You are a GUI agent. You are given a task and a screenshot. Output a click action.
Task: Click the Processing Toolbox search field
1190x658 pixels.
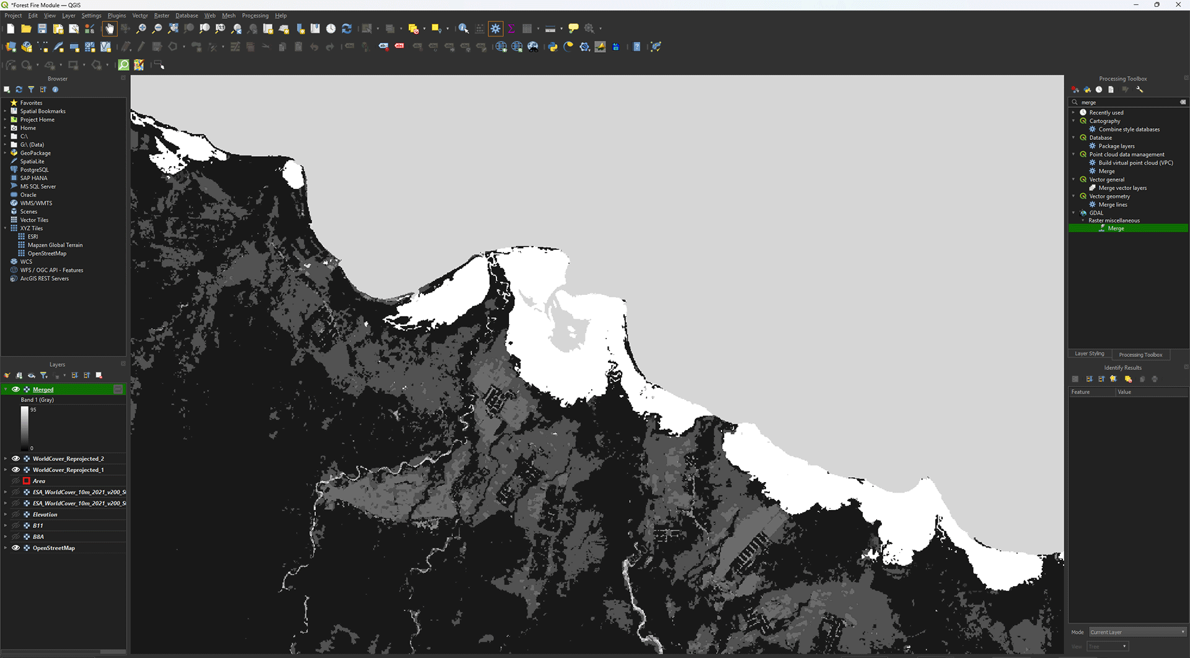[1128, 102]
